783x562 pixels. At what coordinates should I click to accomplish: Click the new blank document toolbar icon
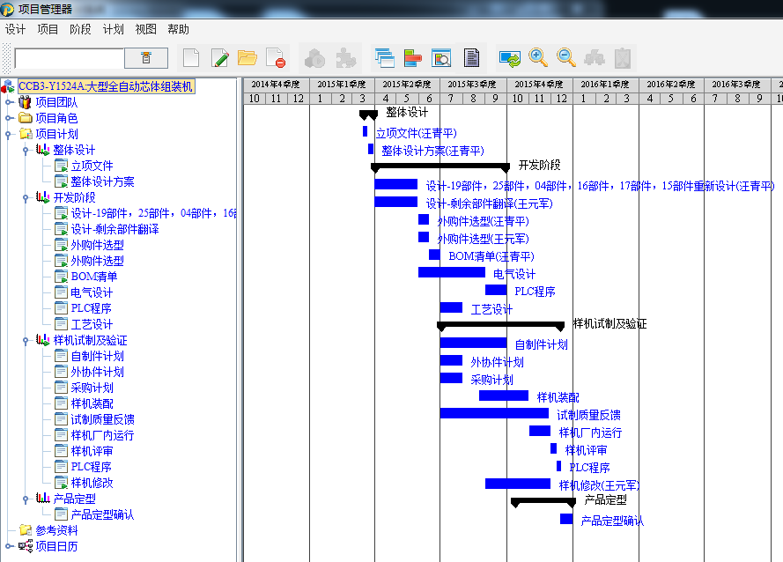191,58
